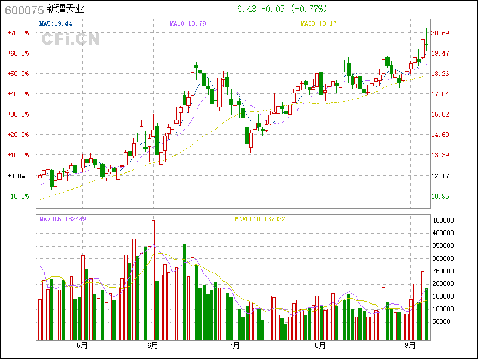Screen dimensions: 478x359
Task: Click the tallest red volume bar in June
Action: coord(153,280)
